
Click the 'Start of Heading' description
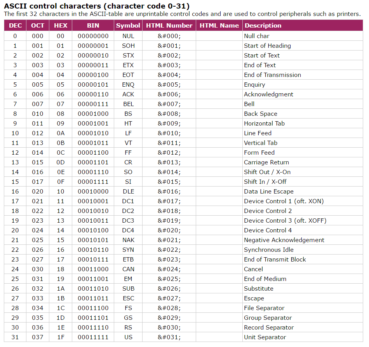coord(267,46)
